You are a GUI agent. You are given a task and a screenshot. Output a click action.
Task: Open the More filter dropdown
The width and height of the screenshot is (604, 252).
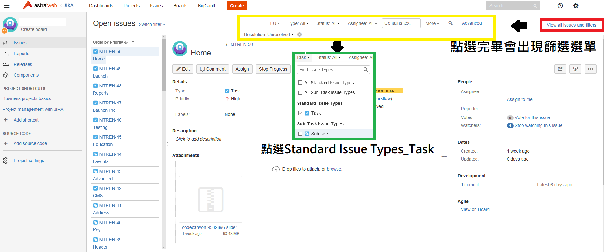click(x=432, y=23)
